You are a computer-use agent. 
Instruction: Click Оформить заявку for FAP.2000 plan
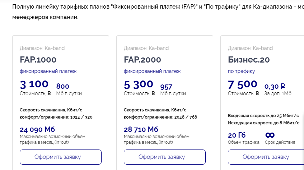pos(165,157)
